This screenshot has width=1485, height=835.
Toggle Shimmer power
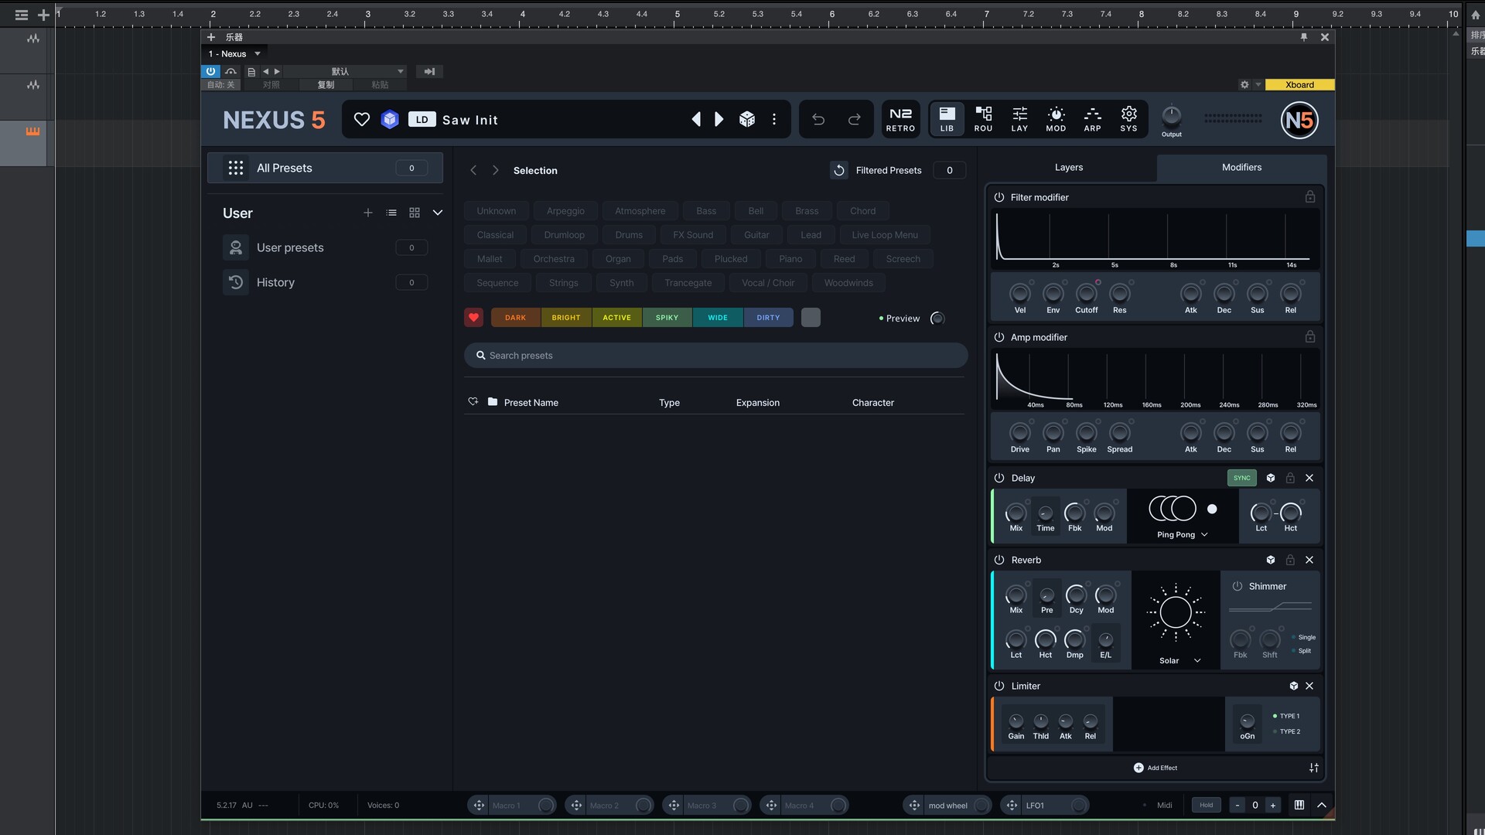[1237, 586]
